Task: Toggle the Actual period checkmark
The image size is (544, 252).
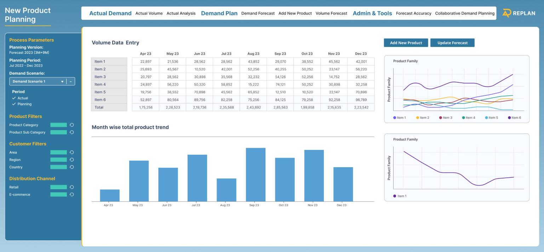Action: 14,98
